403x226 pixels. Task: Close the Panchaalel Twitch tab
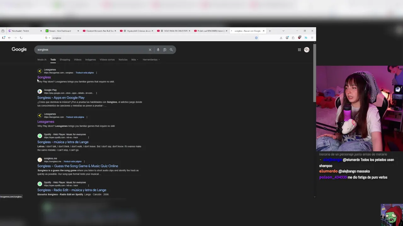click(x=41, y=31)
